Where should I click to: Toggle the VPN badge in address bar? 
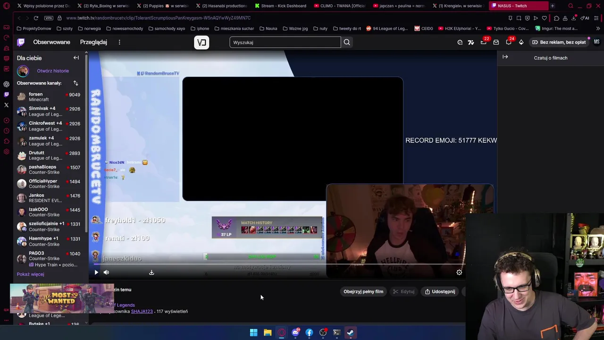click(49, 18)
